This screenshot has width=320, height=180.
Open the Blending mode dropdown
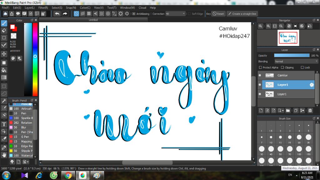pyautogui.click(x=296, y=62)
